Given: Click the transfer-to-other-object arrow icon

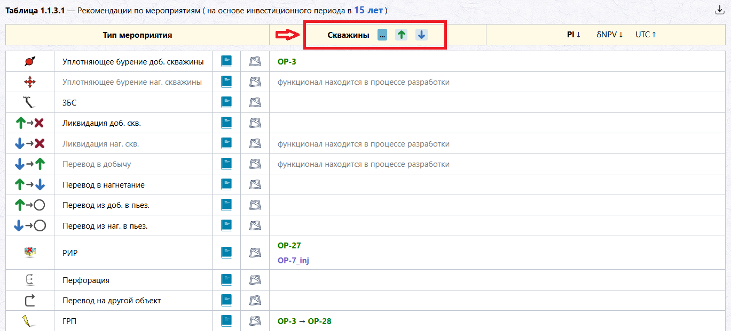Looking at the screenshot, I should (x=30, y=301).
